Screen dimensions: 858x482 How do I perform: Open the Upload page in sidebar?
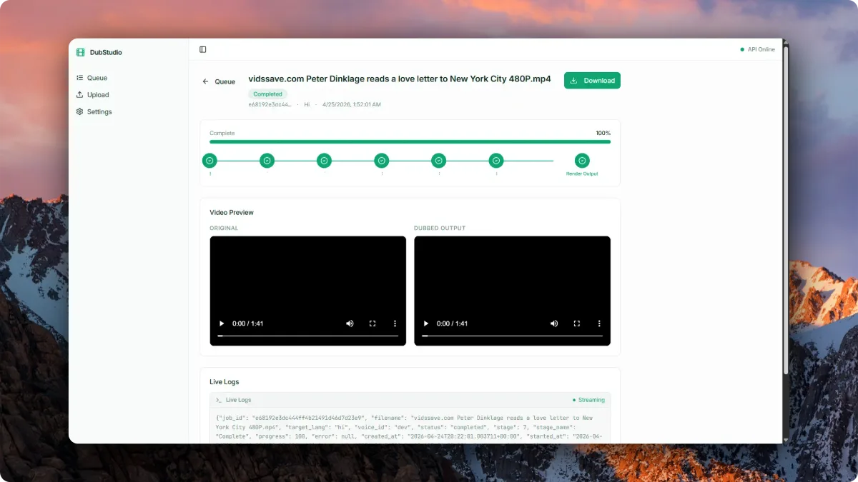tap(98, 95)
